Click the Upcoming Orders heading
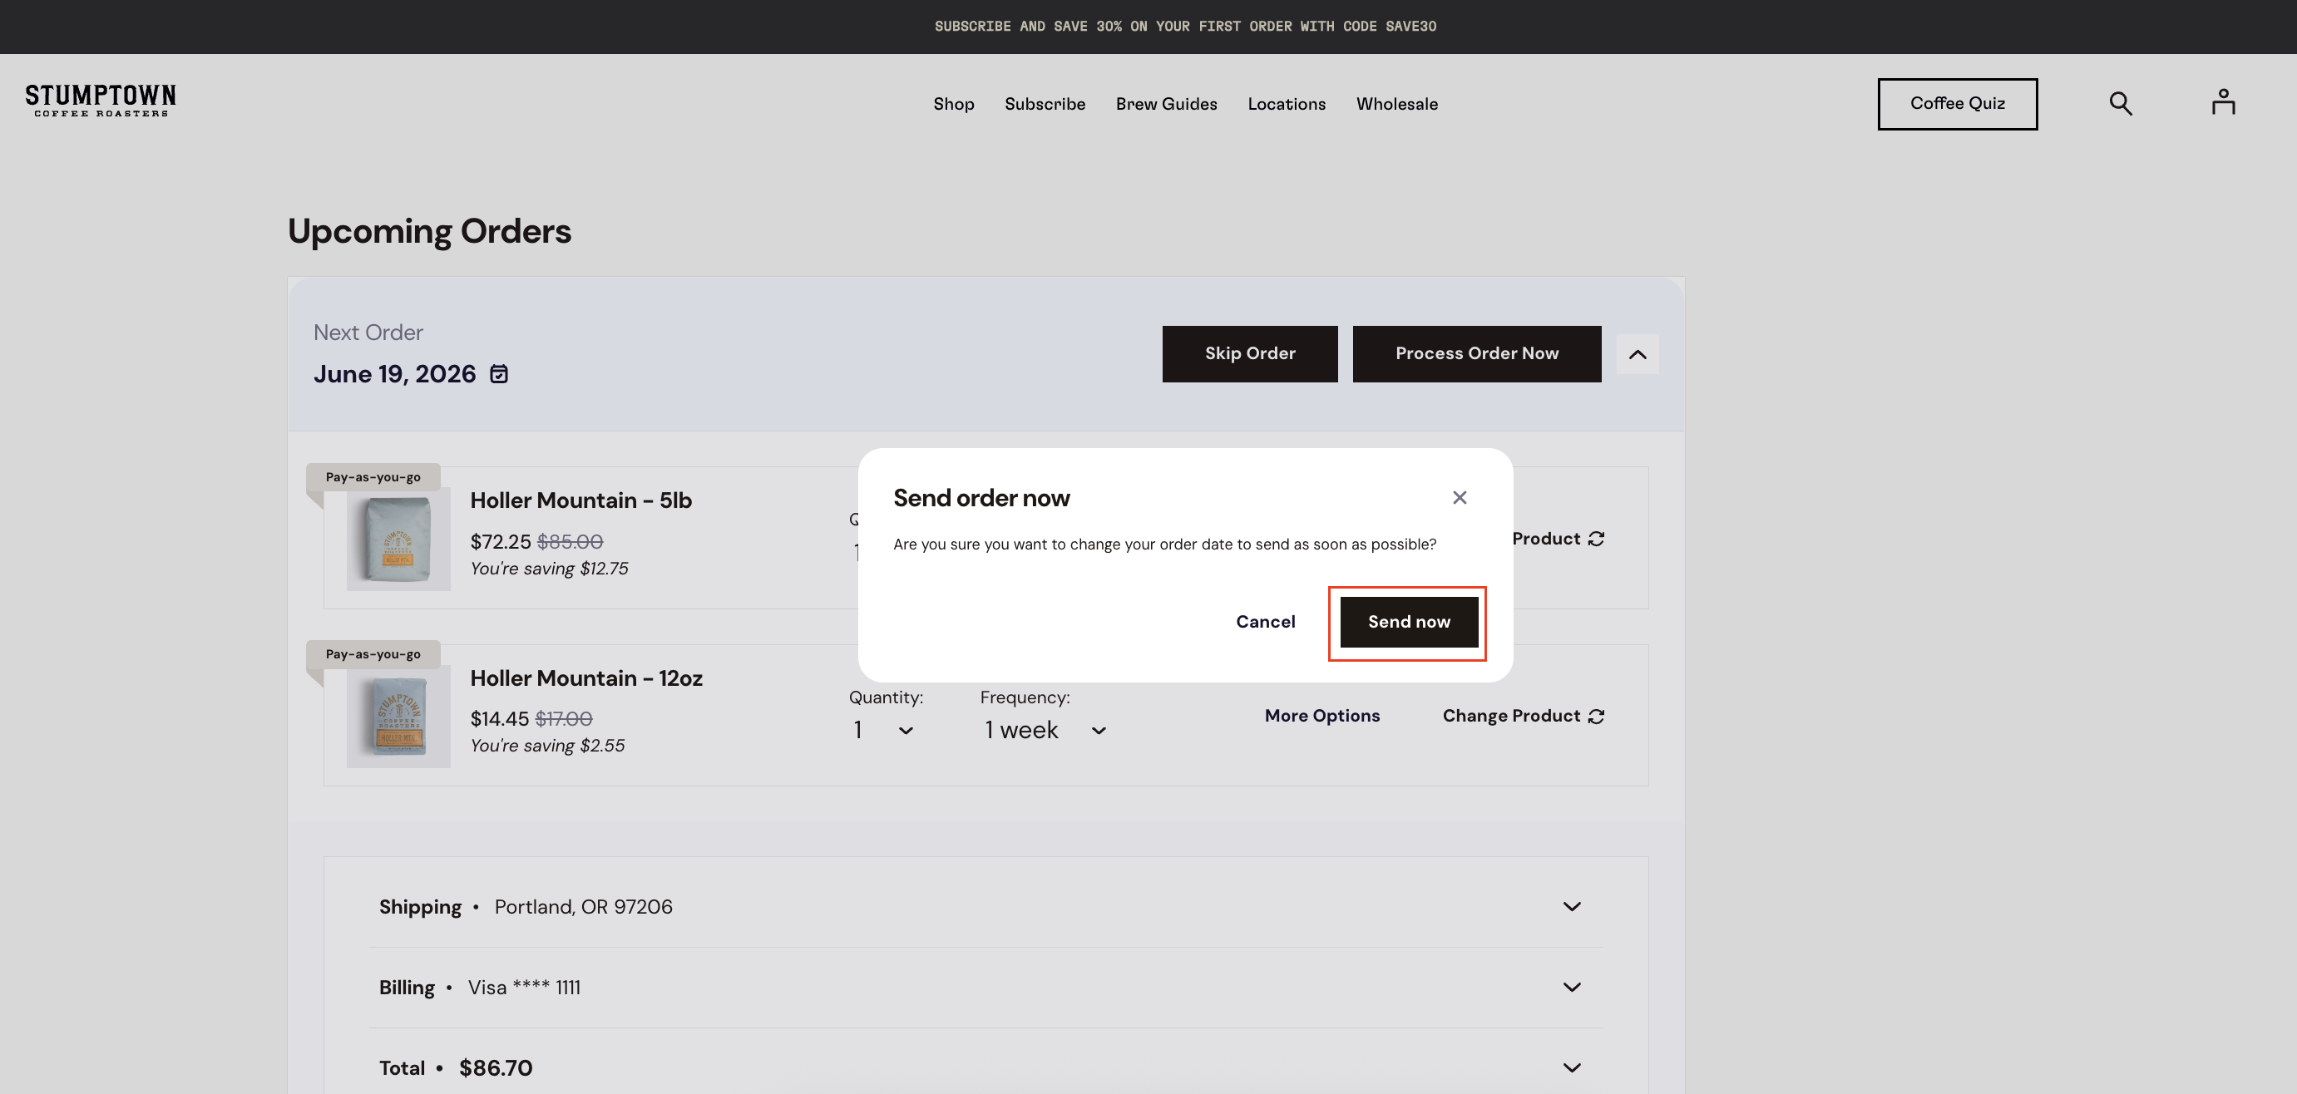2297x1094 pixels. [429, 232]
